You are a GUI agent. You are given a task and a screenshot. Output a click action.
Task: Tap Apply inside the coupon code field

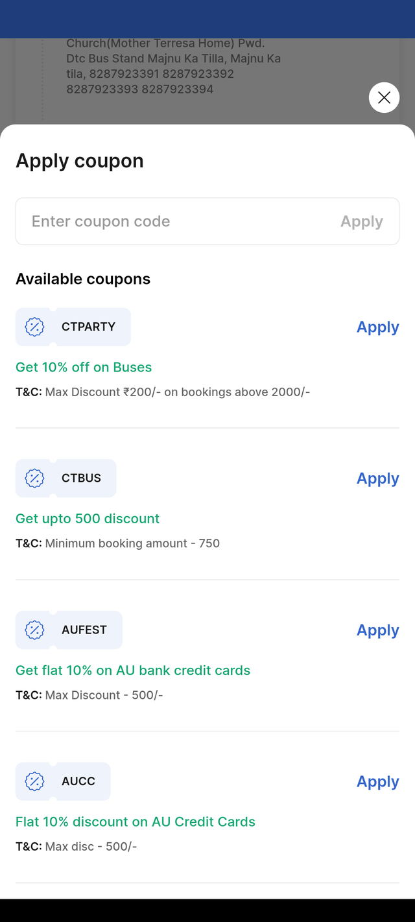pyautogui.click(x=362, y=221)
